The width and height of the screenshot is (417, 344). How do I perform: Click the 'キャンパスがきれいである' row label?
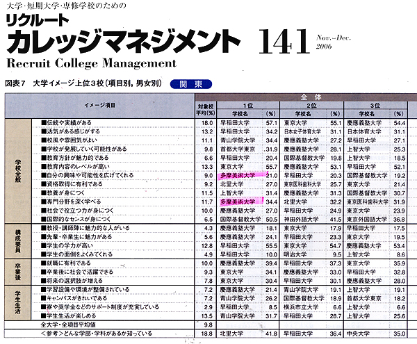point(74,298)
